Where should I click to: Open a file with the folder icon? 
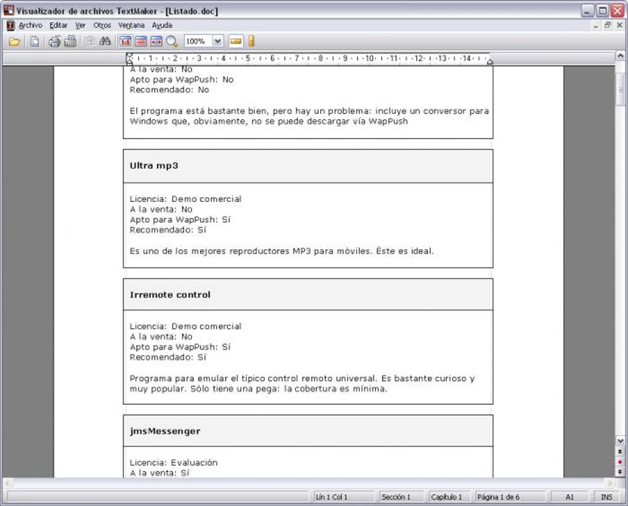tap(14, 41)
